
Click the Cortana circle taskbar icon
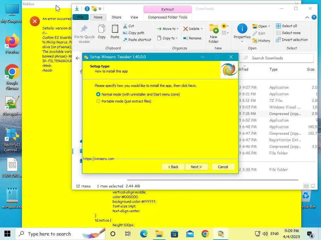click(x=113, y=234)
